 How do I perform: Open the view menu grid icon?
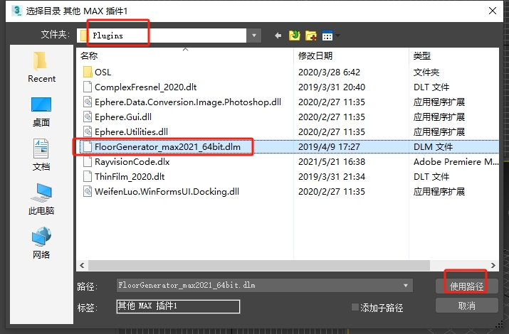[x=327, y=36]
